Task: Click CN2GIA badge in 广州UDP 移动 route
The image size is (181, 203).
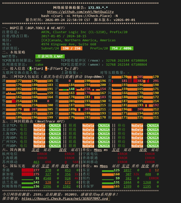Action: click(153, 146)
